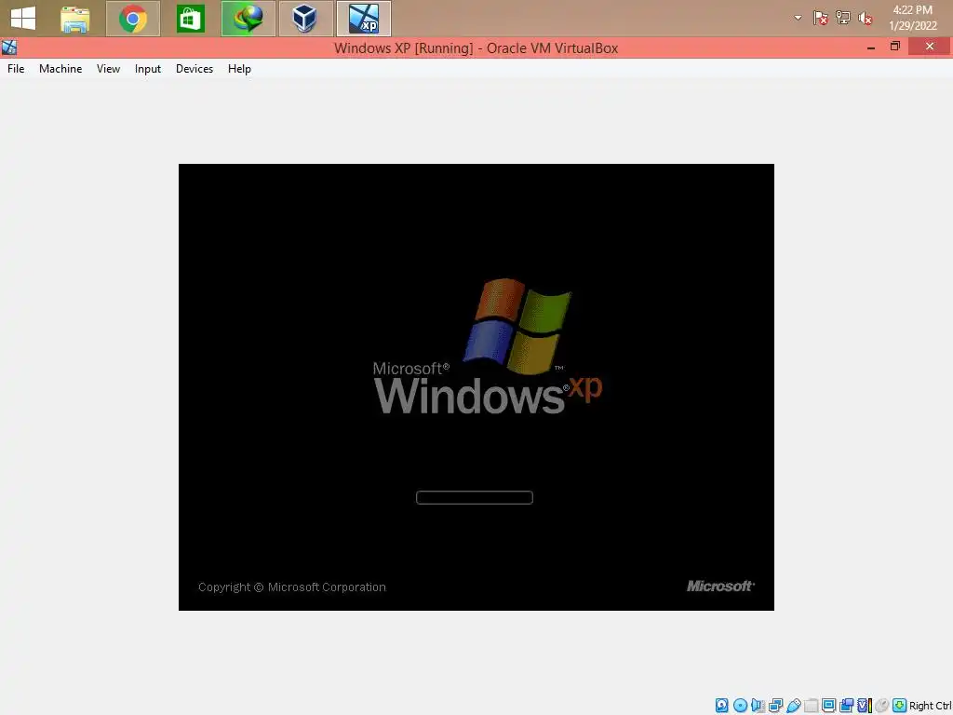Launch Google Chrome from the taskbar

pyautogui.click(x=133, y=19)
